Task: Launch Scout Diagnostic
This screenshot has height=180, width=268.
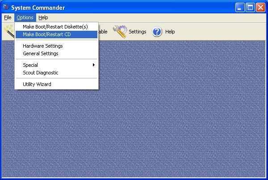Action: (x=56, y=73)
